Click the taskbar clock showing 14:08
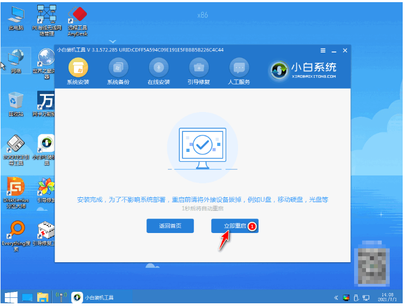407x306 pixels. pyautogui.click(x=387, y=297)
